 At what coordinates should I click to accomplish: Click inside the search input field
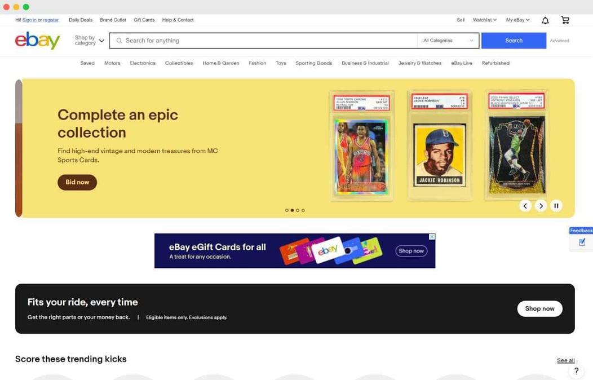254,40
